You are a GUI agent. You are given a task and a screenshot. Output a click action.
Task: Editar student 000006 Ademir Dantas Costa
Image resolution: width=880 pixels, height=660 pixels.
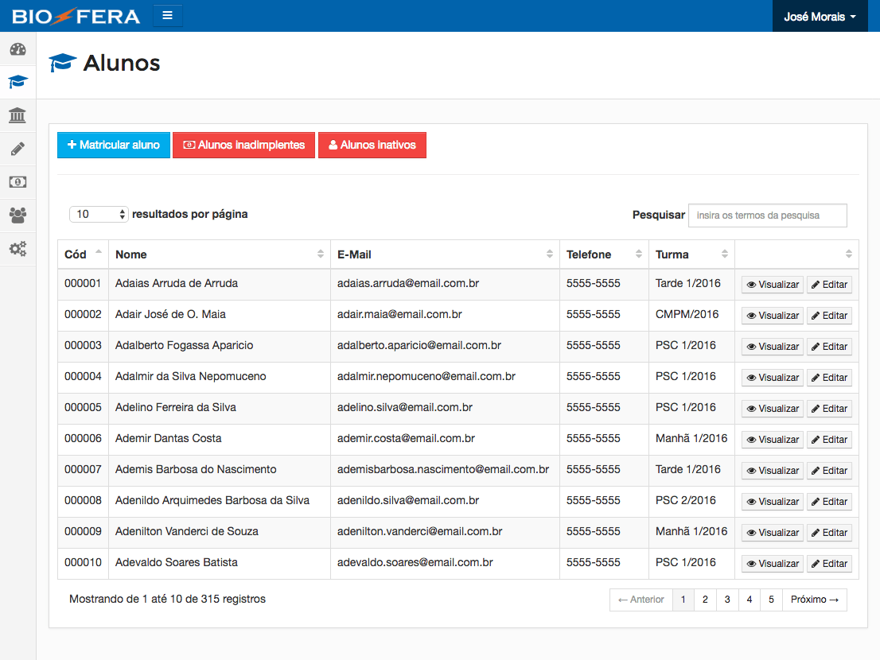coord(829,440)
